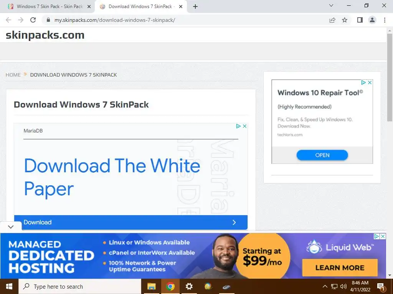
Task: Open network status tray icon
Action: click(x=334, y=286)
